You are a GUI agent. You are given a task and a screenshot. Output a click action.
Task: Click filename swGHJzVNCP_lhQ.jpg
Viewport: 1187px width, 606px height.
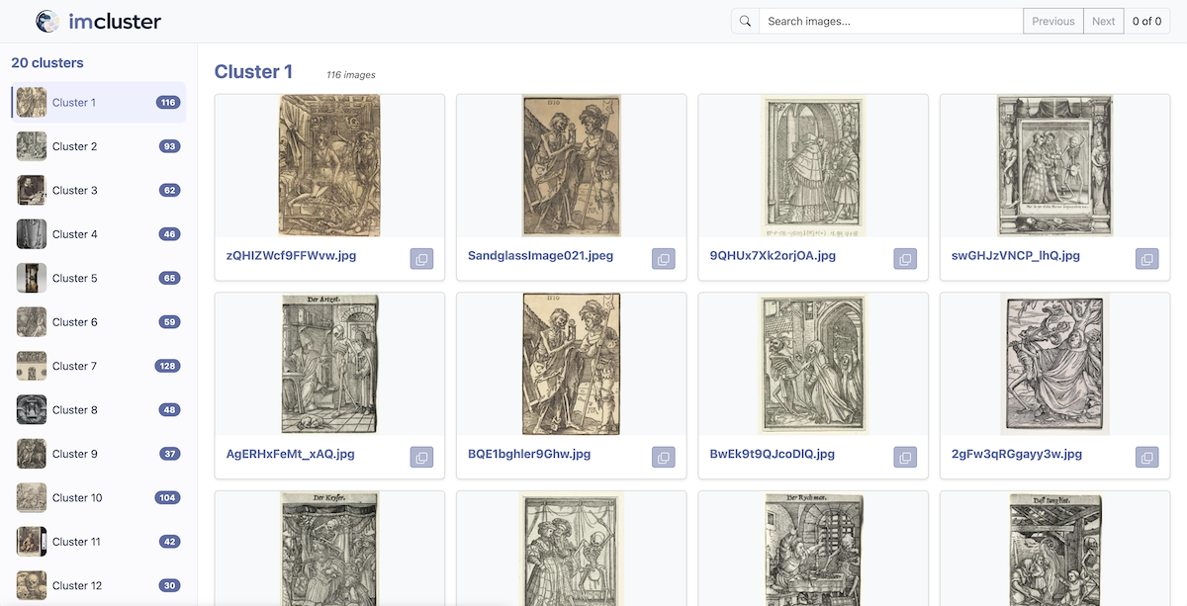[1016, 255]
